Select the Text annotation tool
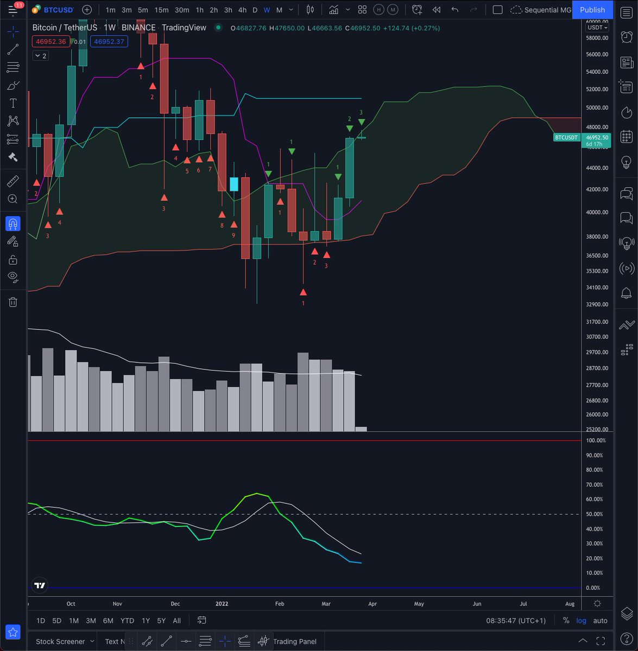 (x=13, y=103)
